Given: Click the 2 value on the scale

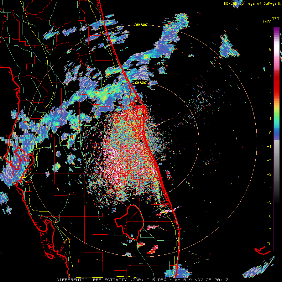Looking at the screenshot, I should pos(270,105).
